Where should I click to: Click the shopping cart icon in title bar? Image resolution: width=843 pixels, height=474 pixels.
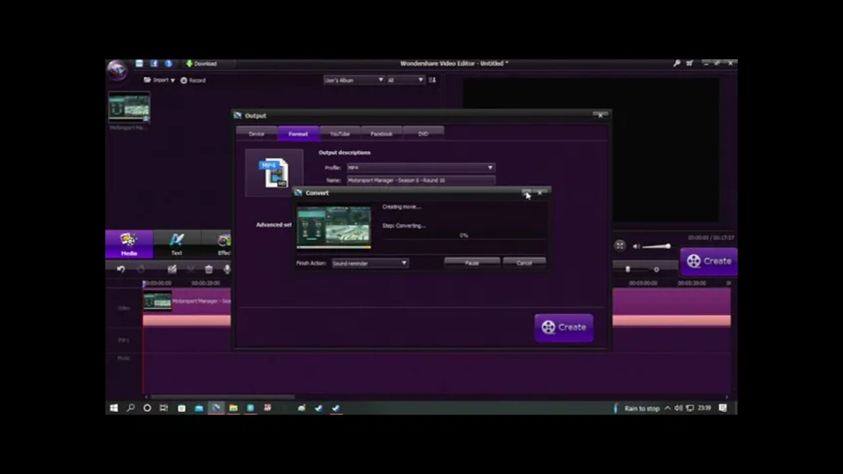(690, 63)
